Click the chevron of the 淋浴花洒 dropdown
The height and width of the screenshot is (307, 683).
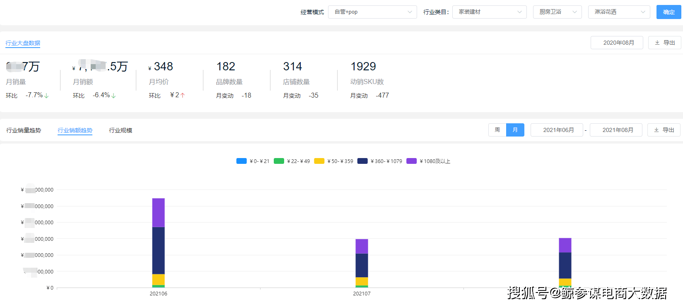(x=643, y=12)
